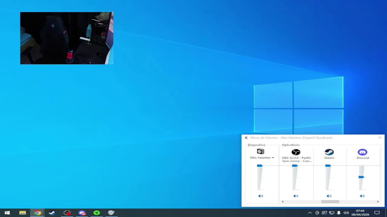
Task: Open network status tray icon
Action: (x=332, y=213)
